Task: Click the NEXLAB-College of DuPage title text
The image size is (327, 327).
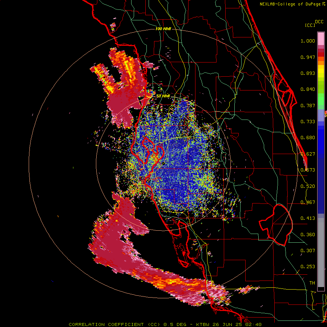Action: (x=291, y=4)
